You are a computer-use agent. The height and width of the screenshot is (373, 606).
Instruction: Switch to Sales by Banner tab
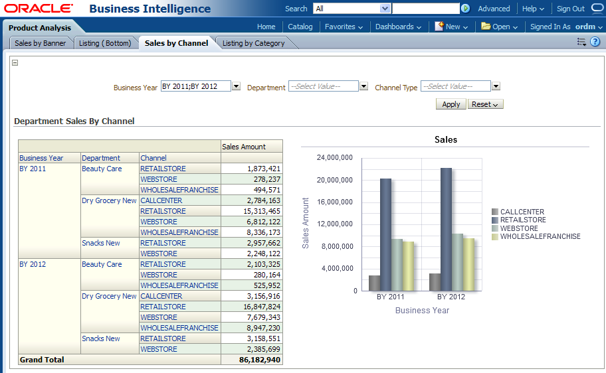pos(41,43)
